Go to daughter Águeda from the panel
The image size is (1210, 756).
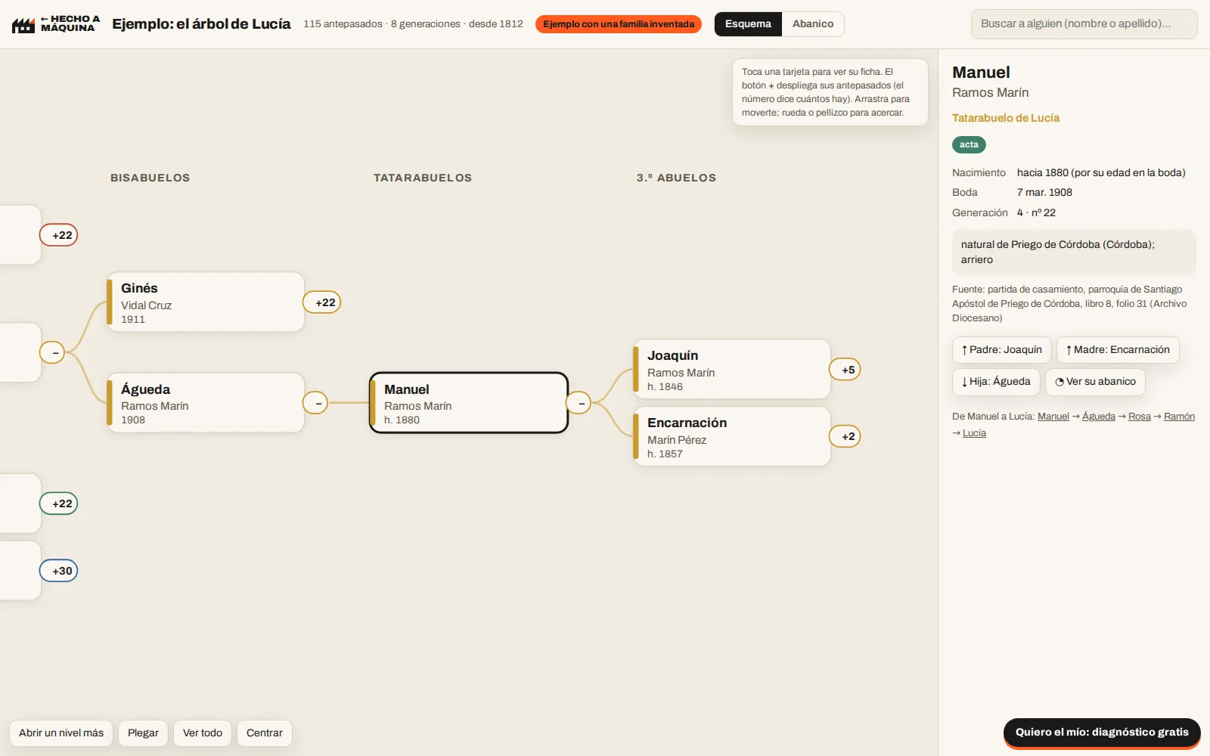[996, 382]
